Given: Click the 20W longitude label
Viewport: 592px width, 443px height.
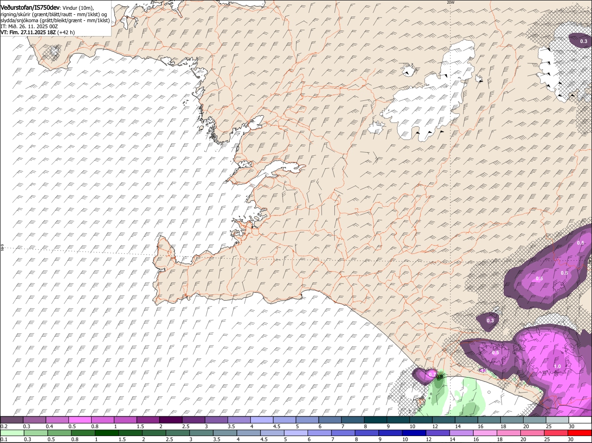Looking at the screenshot, I should point(450,2).
